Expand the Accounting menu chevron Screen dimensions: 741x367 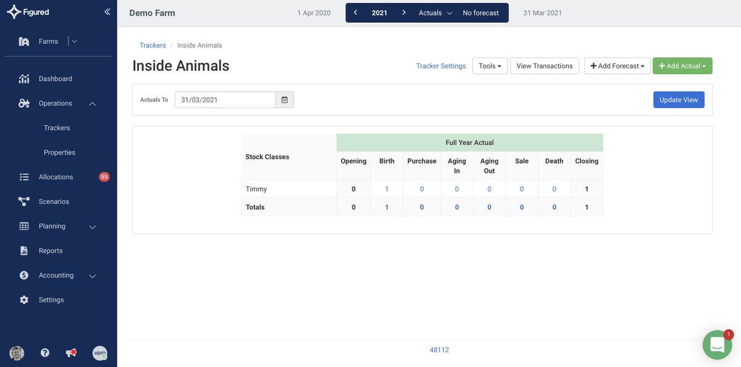pos(93,276)
